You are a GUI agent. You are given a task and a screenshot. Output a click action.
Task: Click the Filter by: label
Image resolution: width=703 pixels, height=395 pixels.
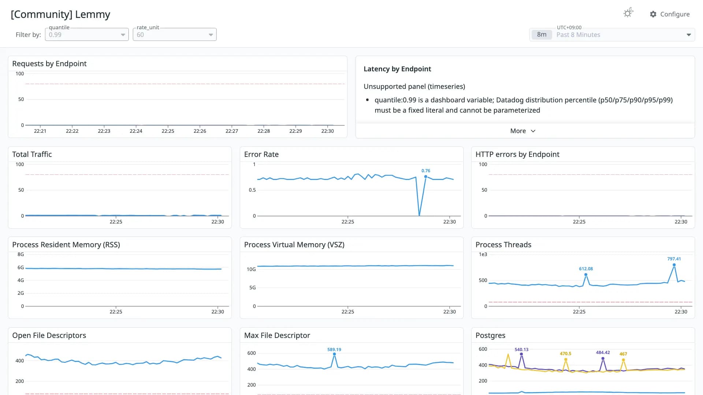click(x=28, y=35)
